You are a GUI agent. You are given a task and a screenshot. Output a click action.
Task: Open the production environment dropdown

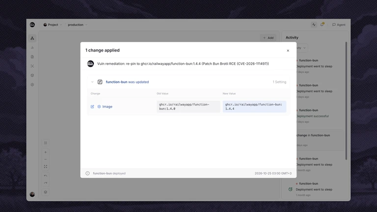(78, 25)
